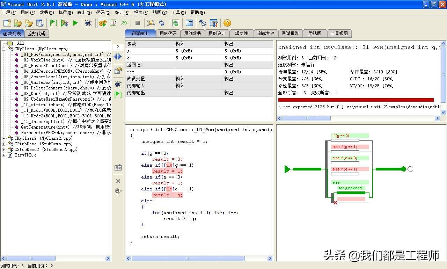The image size is (447, 269).
Task: Click the g input cell 5 (0x5)
Action: tap(198, 51)
